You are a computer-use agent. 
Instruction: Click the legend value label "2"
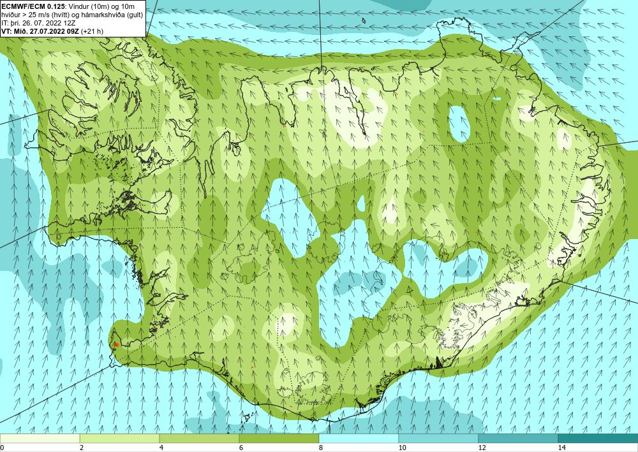(x=82, y=448)
